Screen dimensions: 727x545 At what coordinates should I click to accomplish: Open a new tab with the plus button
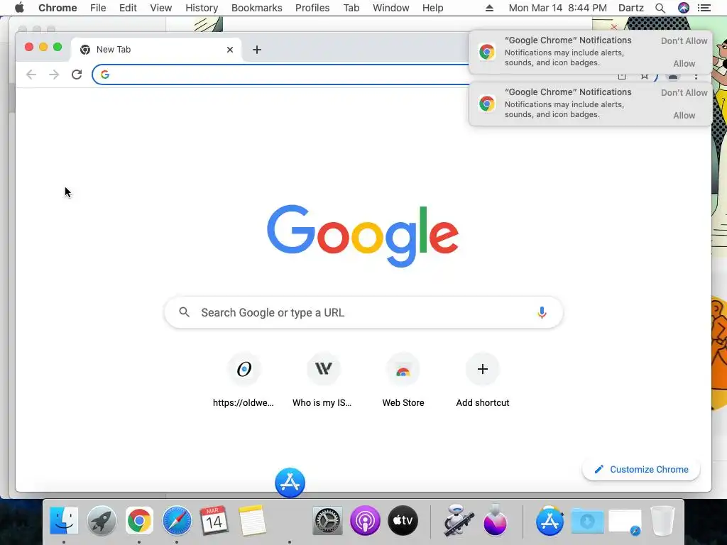click(257, 50)
